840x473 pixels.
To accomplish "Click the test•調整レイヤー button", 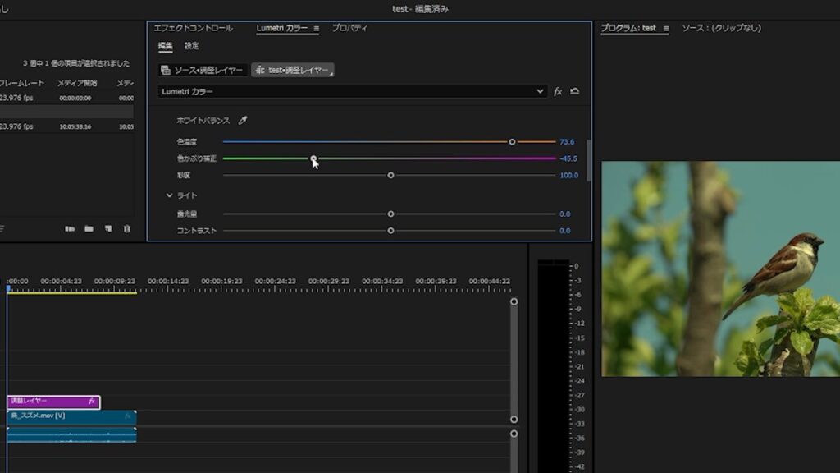I will click(292, 70).
